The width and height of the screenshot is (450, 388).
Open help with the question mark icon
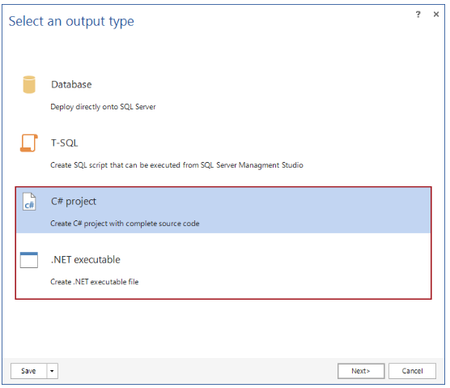(x=418, y=14)
